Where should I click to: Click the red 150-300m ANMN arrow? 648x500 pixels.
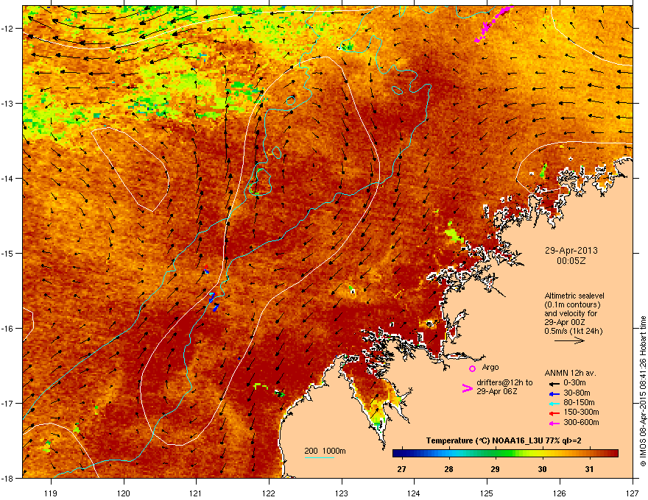click(x=554, y=413)
